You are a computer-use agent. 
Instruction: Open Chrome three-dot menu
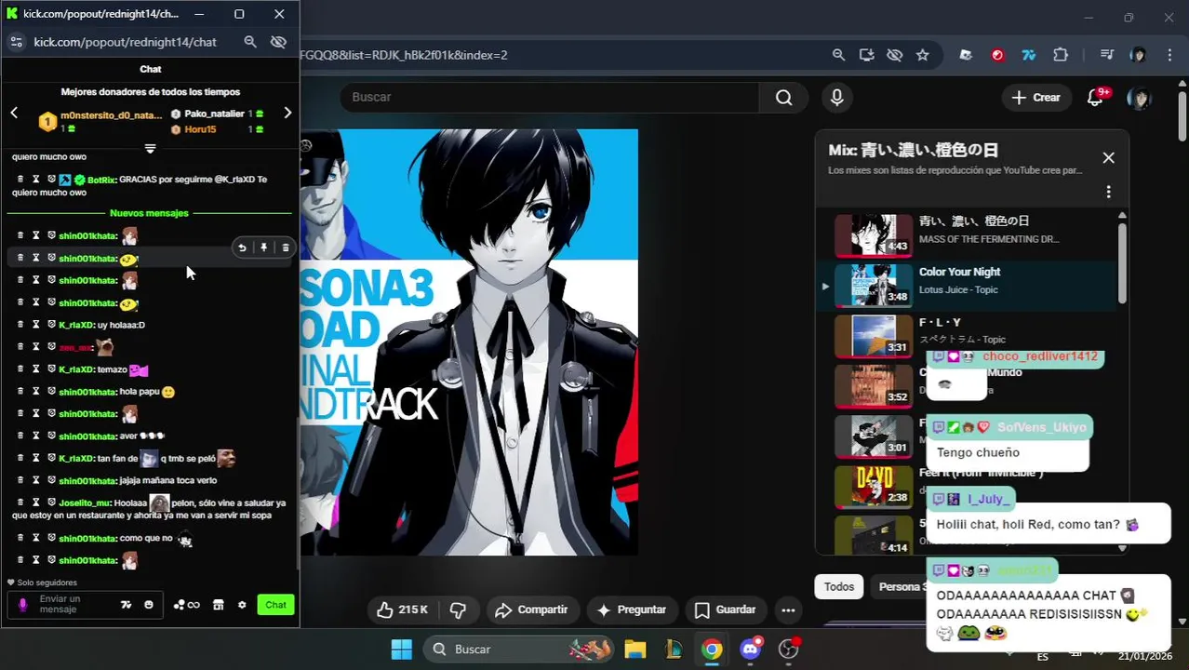[x=1169, y=55]
